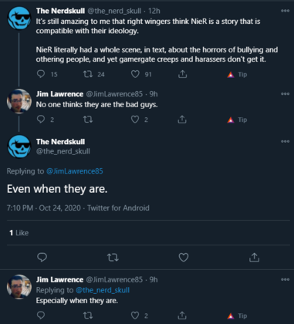294x324 pixels.
Task: Retweet the NieR tweet with 24 retweets
Action: [88, 74]
